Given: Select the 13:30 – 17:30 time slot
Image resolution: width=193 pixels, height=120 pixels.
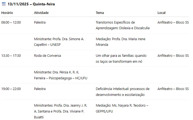Looking at the screenshot, I should pos(11,56).
